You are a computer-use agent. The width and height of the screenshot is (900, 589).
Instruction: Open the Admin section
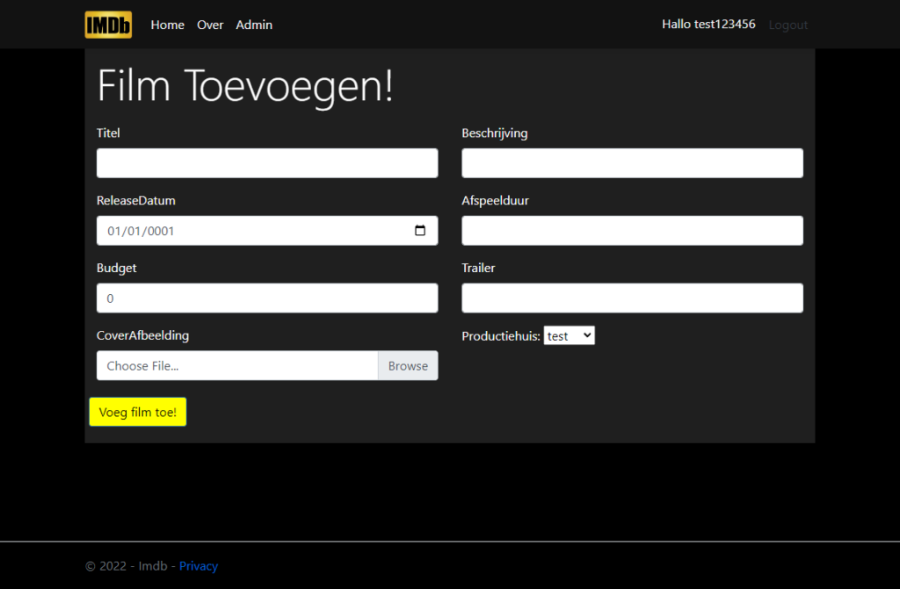(254, 25)
